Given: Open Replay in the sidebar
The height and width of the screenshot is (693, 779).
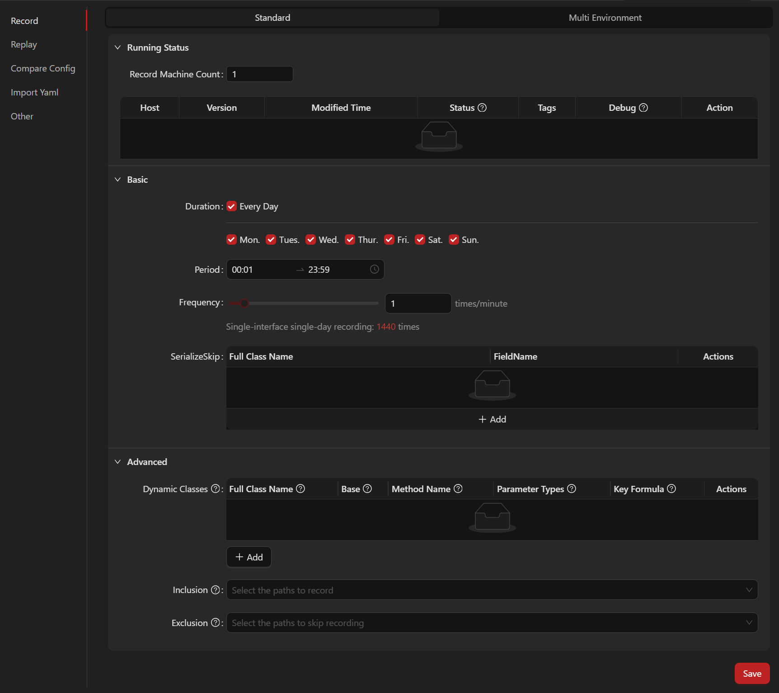Looking at the screenshot, I should (x=24, y=44).
